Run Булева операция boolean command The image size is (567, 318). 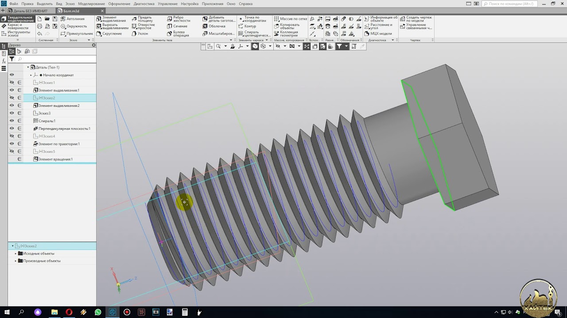tap(178, 34)
